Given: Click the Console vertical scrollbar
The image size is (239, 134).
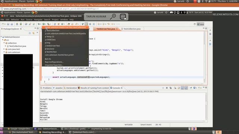Looking at the screenshot, I should (x=206, y=106).
